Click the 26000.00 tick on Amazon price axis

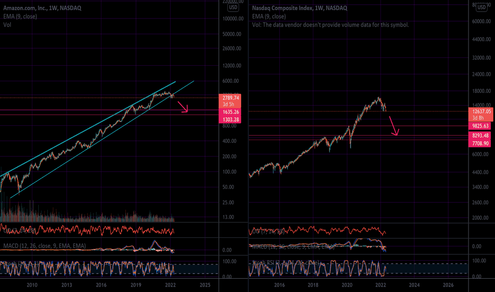[232, 48]
